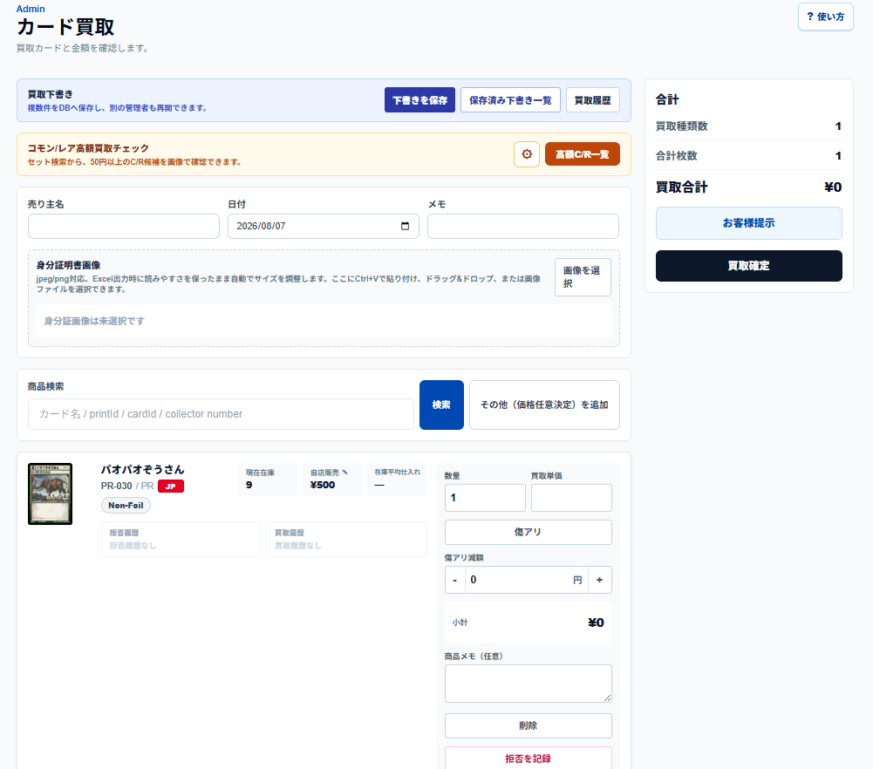Click the ID image drop area placeholder
This screenshot has height=769, width=873.
[324, 321]
